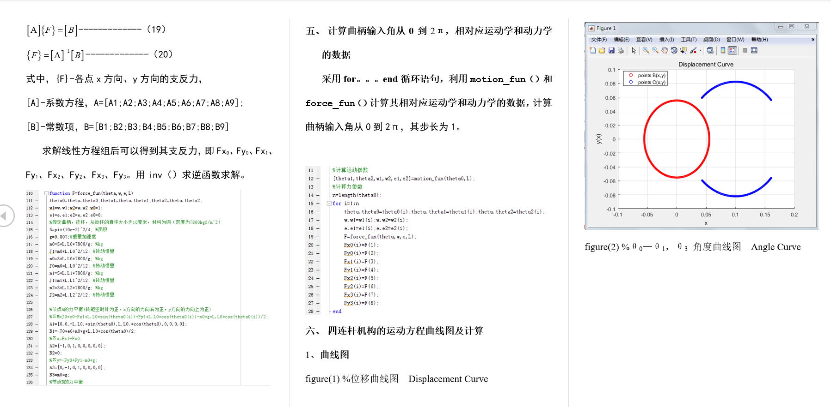The height and width of the screenshot is (407, 831).
Task: Select the Pan hand tool
Action: point(665,50)
